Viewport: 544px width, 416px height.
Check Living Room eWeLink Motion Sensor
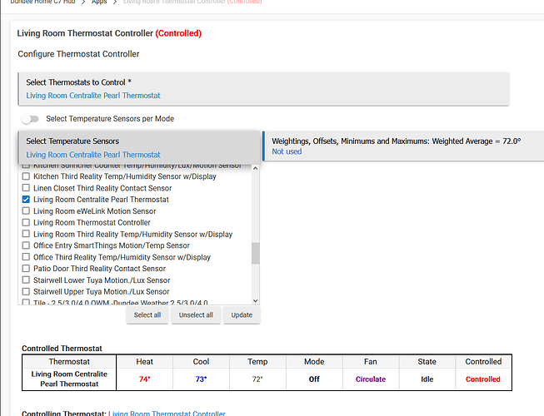[x=26, y=211]
